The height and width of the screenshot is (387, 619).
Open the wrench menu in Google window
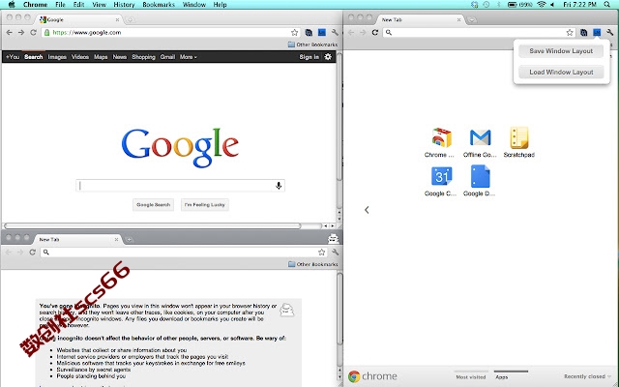(x=335, y=33)
